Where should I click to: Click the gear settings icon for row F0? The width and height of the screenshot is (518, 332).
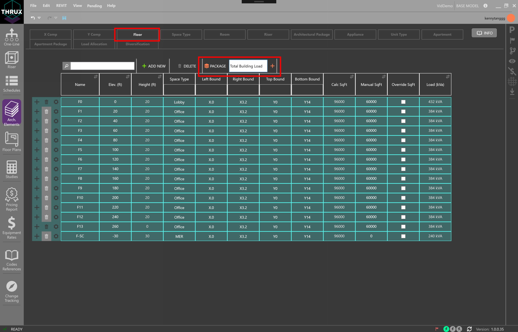(56, 102)
